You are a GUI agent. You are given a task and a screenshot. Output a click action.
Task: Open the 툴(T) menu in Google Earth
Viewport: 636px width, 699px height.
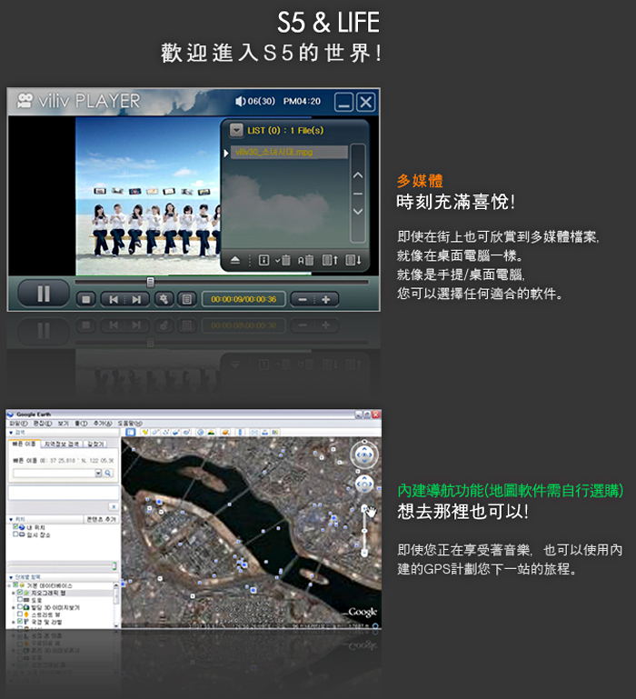[x=81, y=423]
